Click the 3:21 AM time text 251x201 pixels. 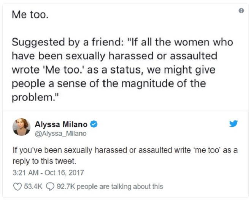pos(25,173)
